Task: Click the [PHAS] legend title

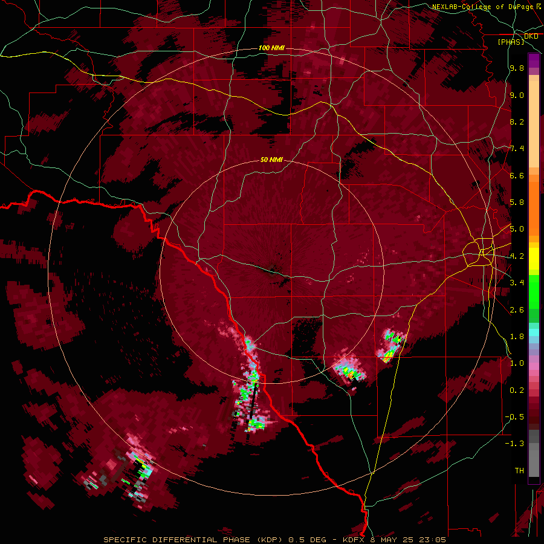Action: pos(511,42)
